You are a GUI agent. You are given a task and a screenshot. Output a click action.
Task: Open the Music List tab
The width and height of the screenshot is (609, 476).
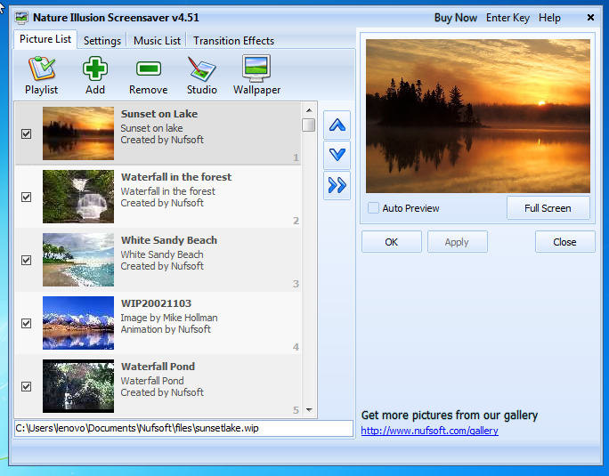(x=157, y=41)
